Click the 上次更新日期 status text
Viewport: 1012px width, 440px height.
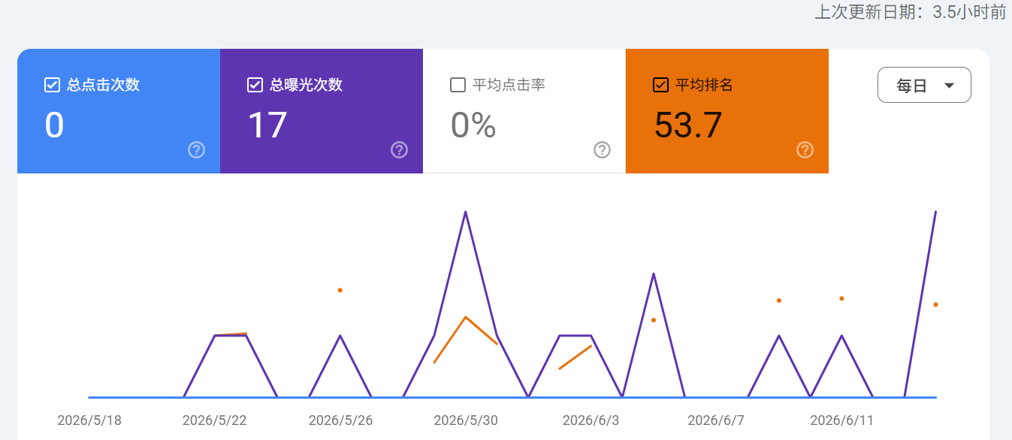point(911,12)
